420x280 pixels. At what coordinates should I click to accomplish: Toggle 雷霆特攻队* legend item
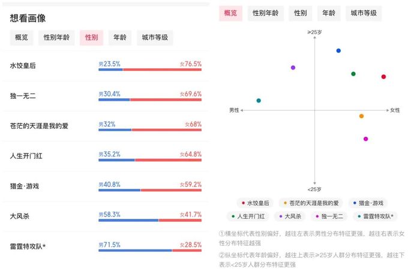pyautogui.click(x=375, y=216)
